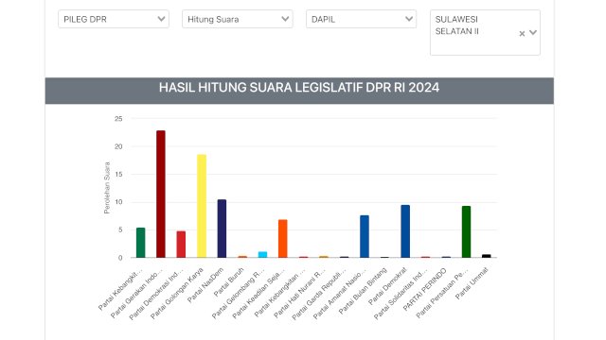Image resolution: width=606 pixels, height=340 pixels.
Task: Open the PILEG DPR dropdown
Action: (x=114, y=19)
